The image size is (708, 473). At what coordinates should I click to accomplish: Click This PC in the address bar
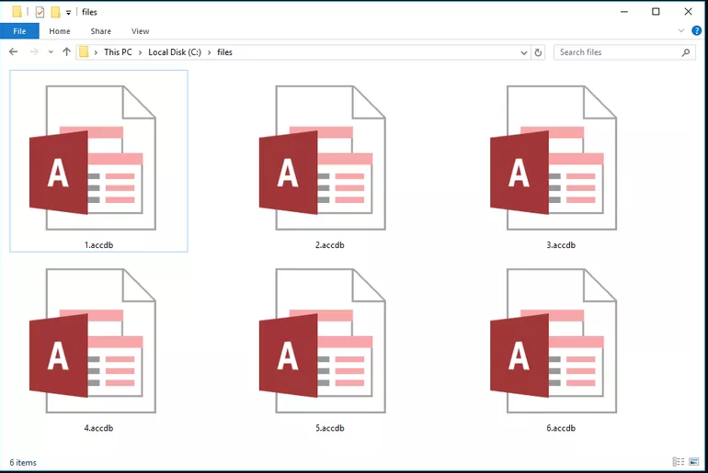coord(118,51)
